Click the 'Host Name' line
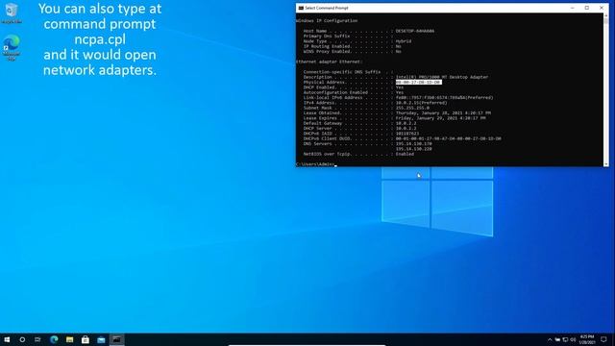 click(368, 31)
